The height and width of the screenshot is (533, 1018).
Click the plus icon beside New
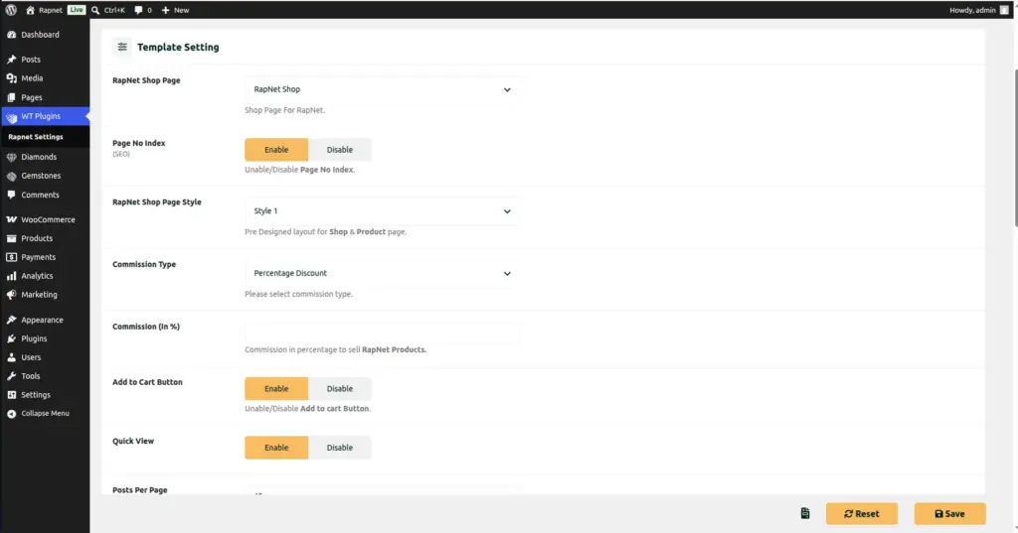[x=166, y=10]
